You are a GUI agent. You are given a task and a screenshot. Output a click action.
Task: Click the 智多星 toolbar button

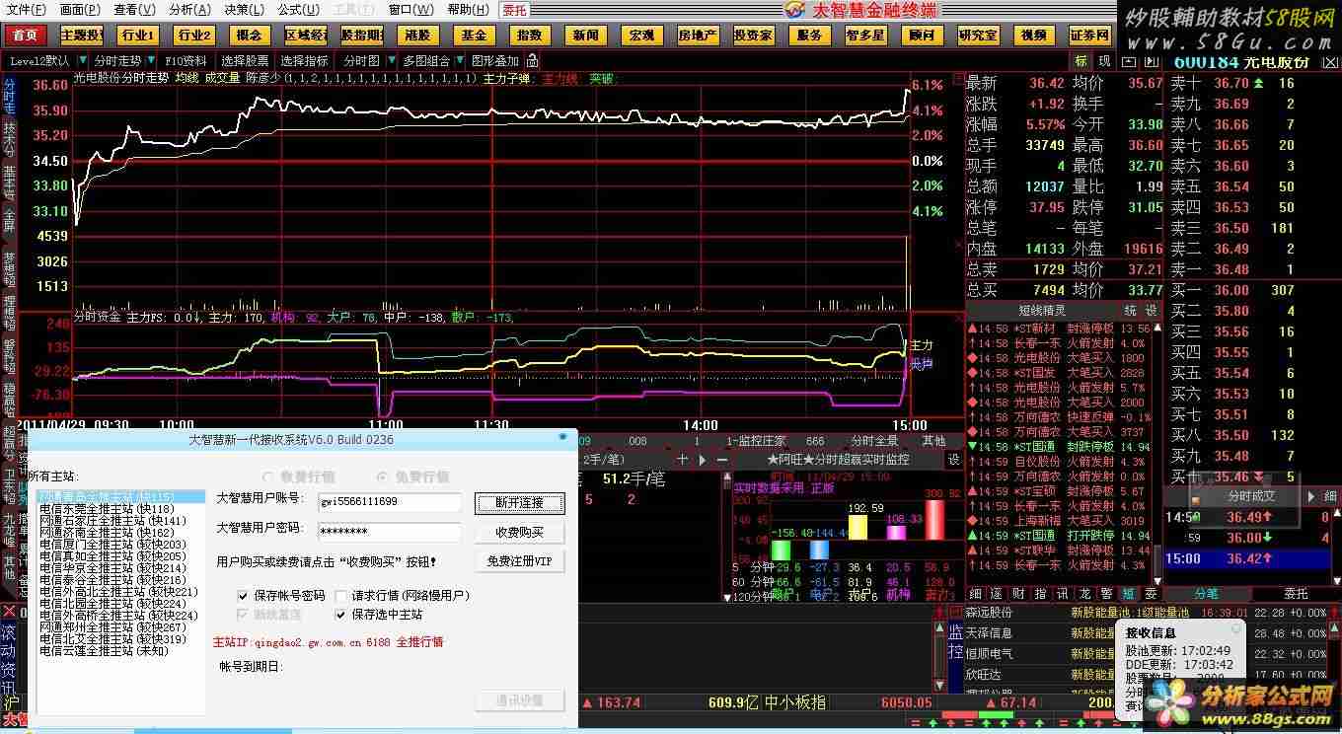click(x=865, y=36)
